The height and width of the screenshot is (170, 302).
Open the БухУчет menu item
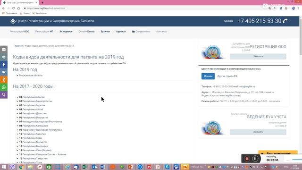pyautogui.click(x=105, y=32)
